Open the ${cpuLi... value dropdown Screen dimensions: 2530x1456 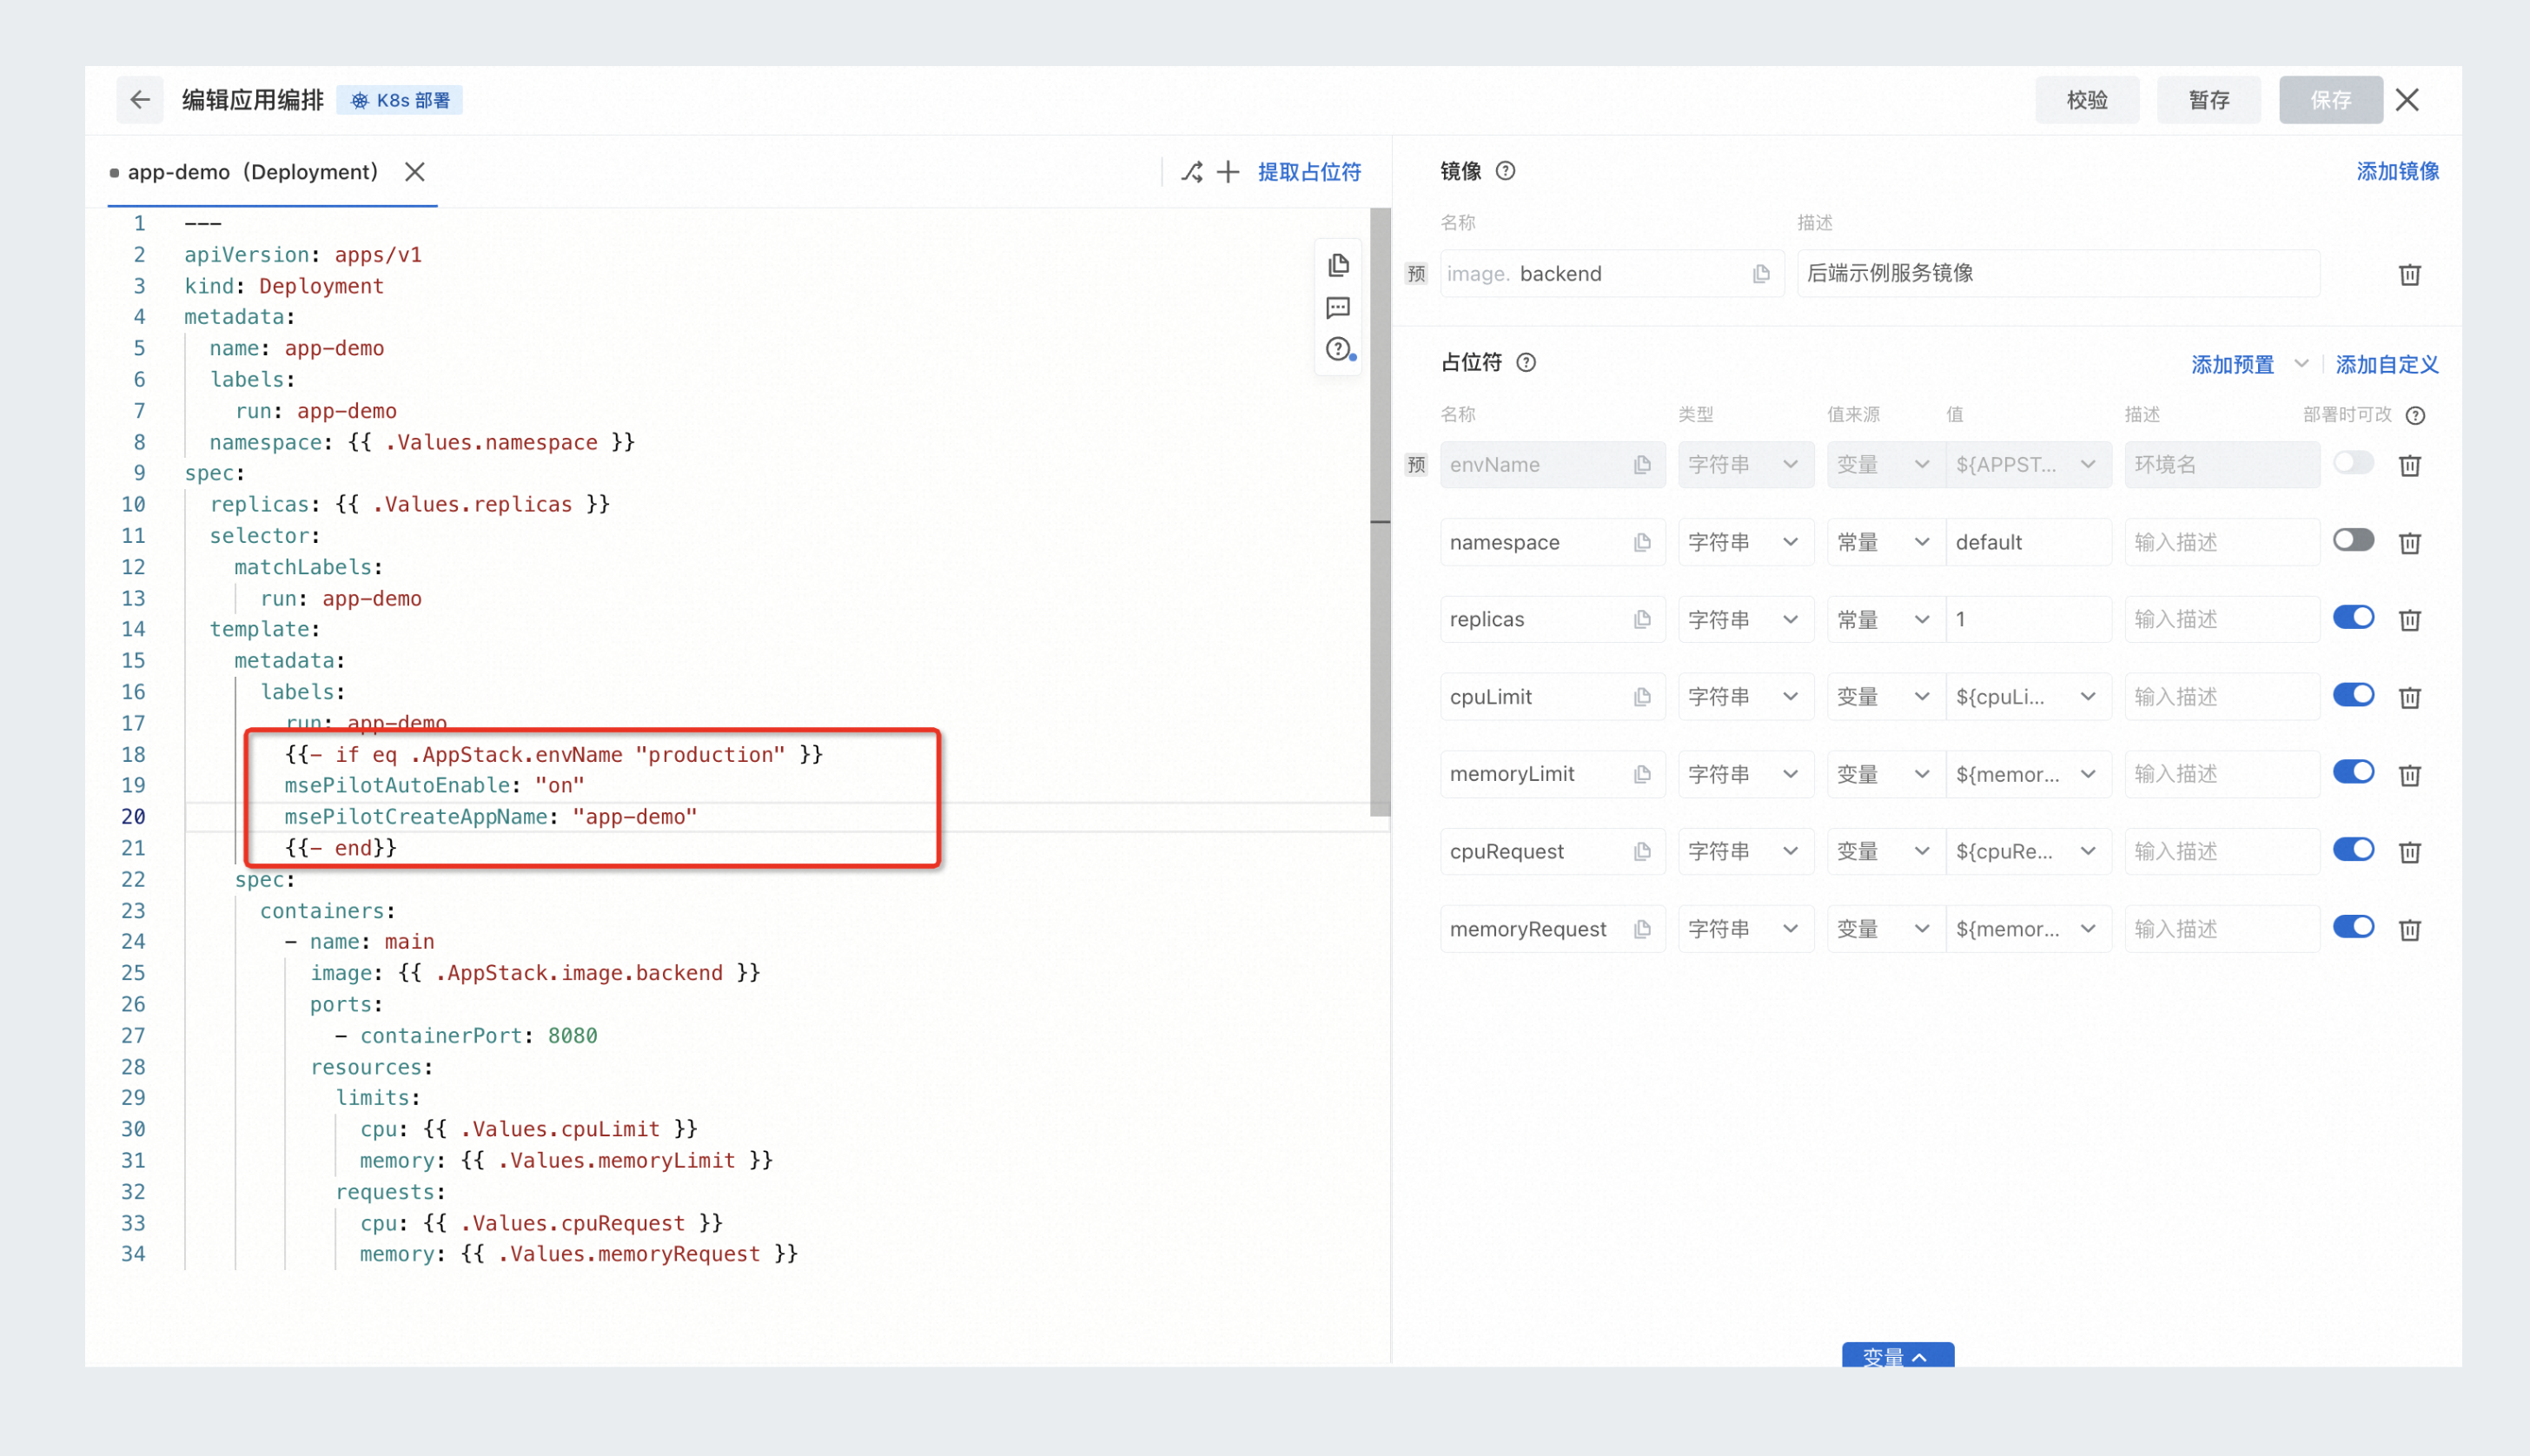pyautogui.click(x=2028, y=697)
